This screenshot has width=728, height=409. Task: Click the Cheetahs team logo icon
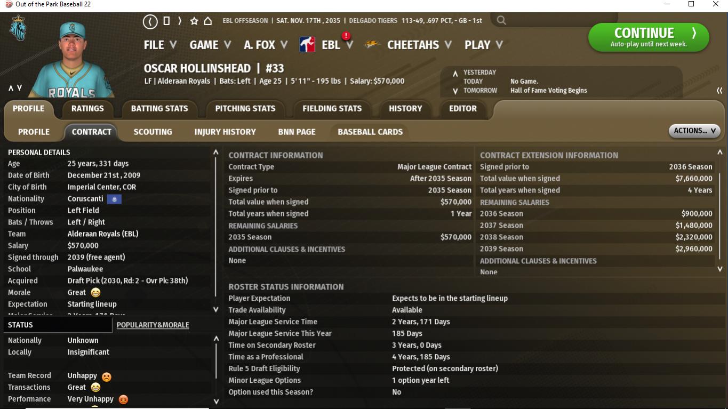tap(372, 45)
